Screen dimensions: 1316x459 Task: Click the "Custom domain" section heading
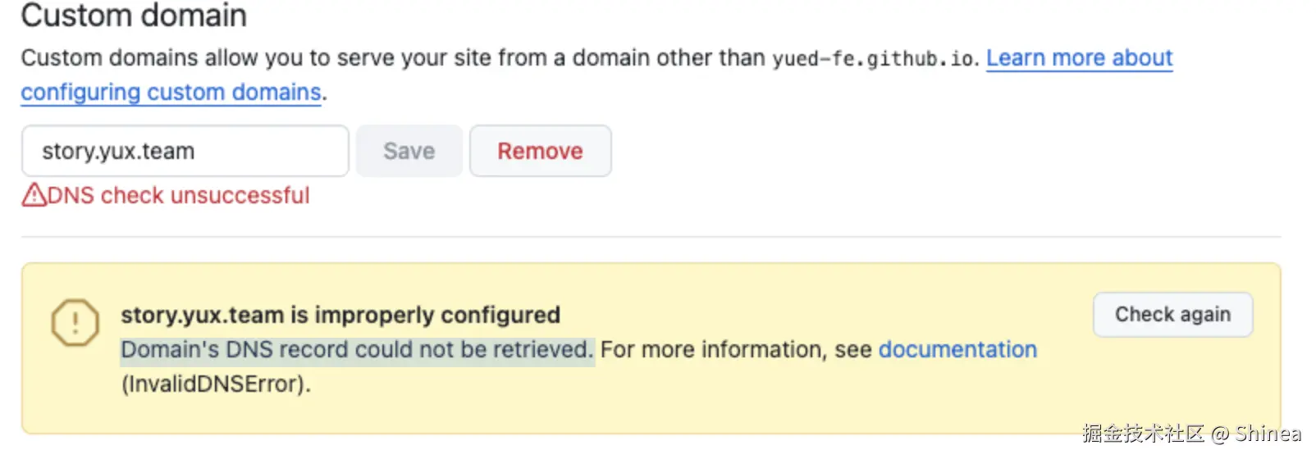[x=134, y=15]
